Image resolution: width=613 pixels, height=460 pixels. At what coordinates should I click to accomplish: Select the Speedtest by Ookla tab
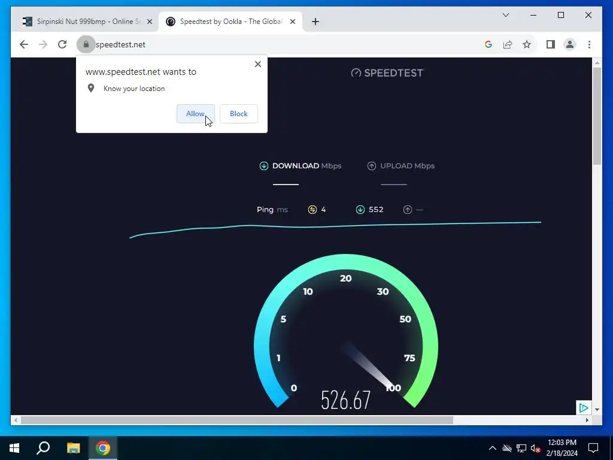pyautogui.click(x=230, y=22)
